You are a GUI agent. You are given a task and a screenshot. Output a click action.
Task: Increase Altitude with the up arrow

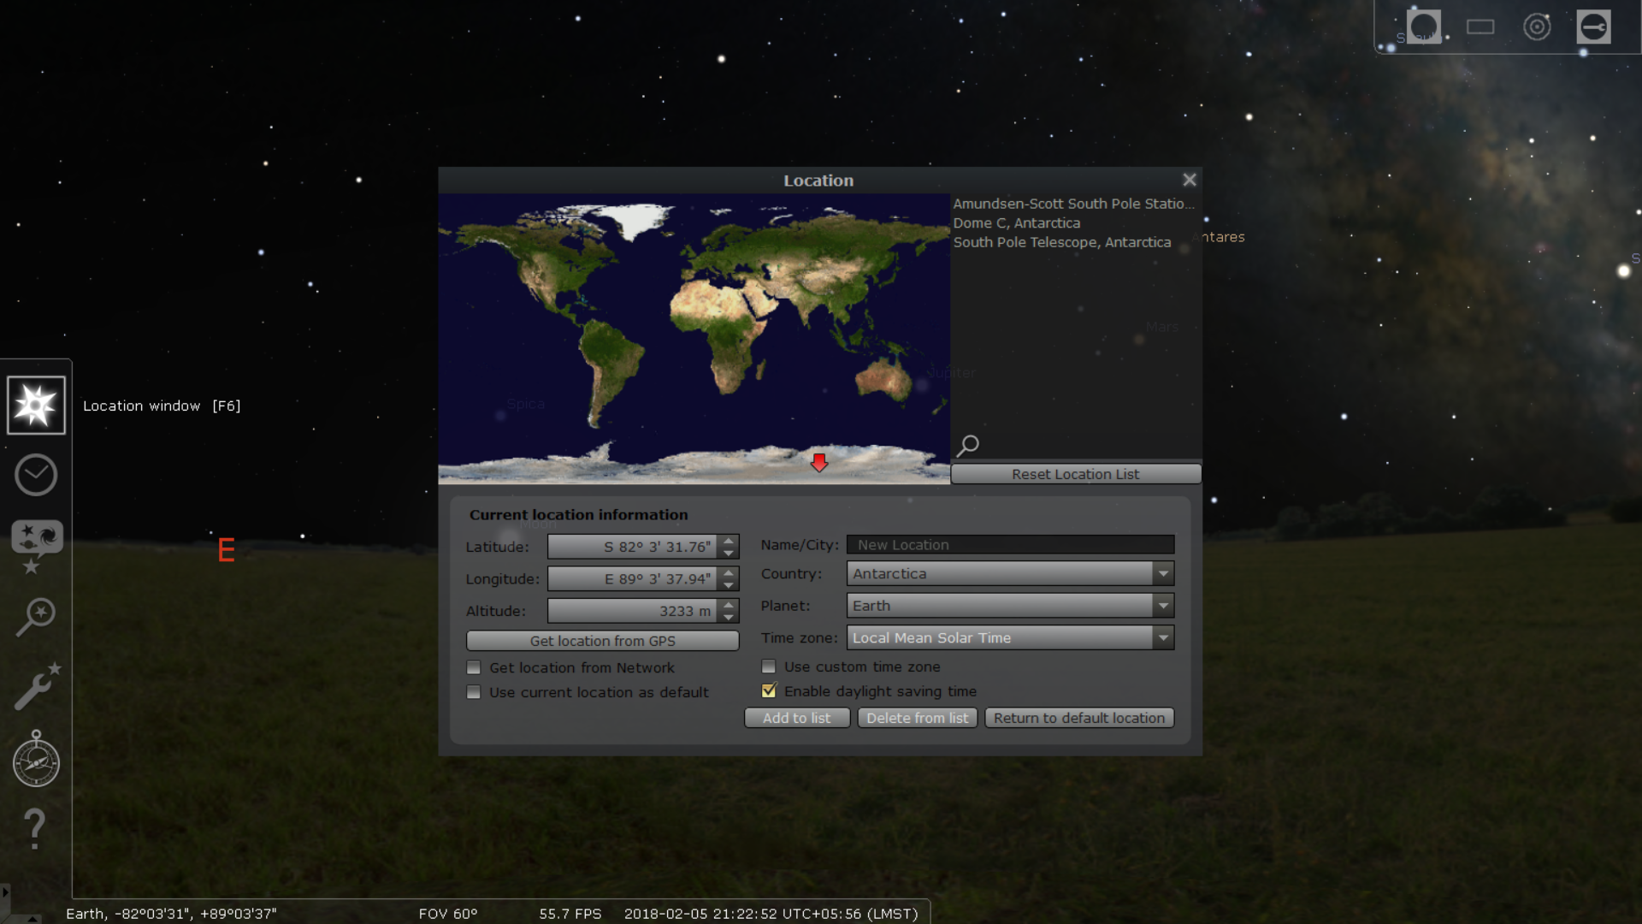coord(728,605)
